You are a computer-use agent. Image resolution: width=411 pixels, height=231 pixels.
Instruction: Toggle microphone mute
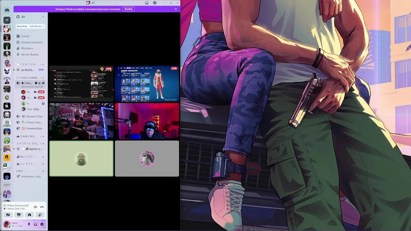click(29, 224)
